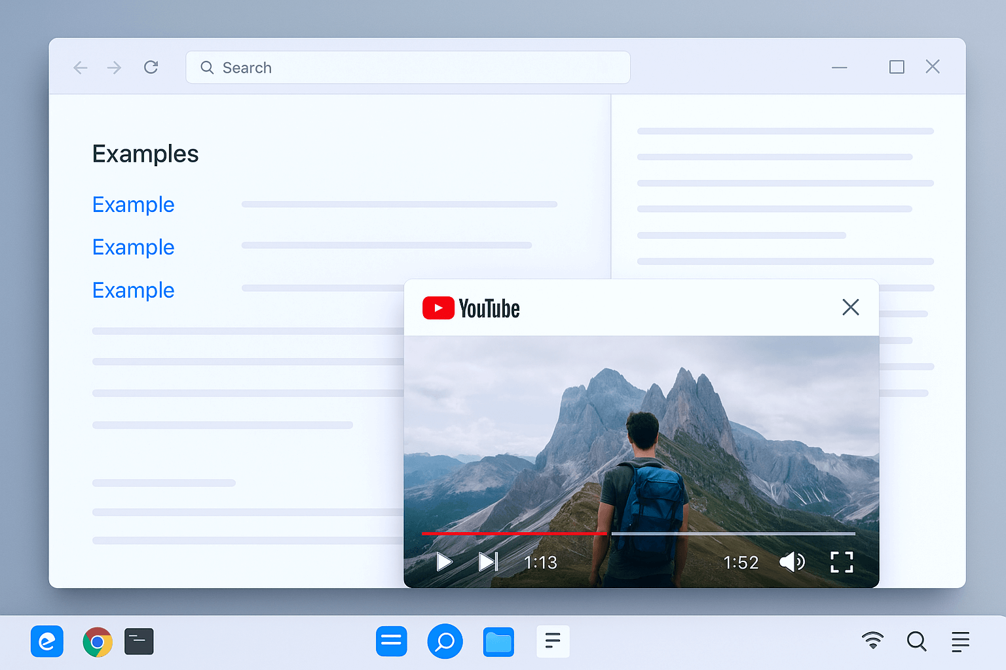Open the terminal app in the taskbar
1006x670 pixels.
[x=139, y=642]
